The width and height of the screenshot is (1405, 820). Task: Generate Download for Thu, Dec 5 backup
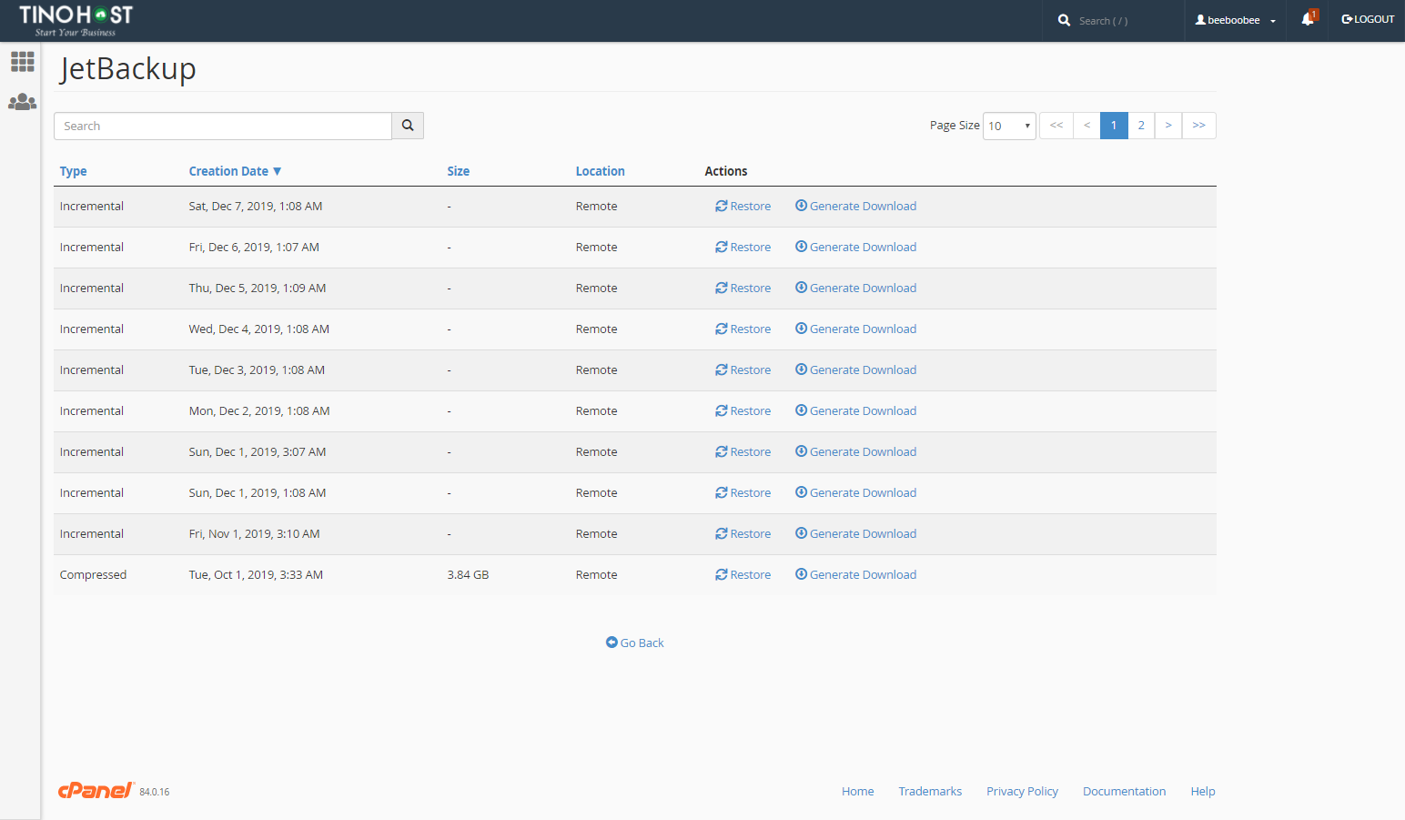click(855, 289)
